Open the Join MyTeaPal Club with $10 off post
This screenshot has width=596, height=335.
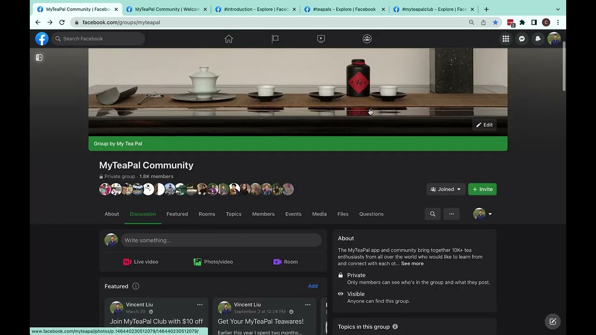(156, 322)
